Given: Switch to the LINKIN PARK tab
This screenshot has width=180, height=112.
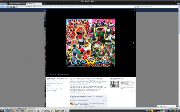Looking at the screenshot, I should [17, 4].
